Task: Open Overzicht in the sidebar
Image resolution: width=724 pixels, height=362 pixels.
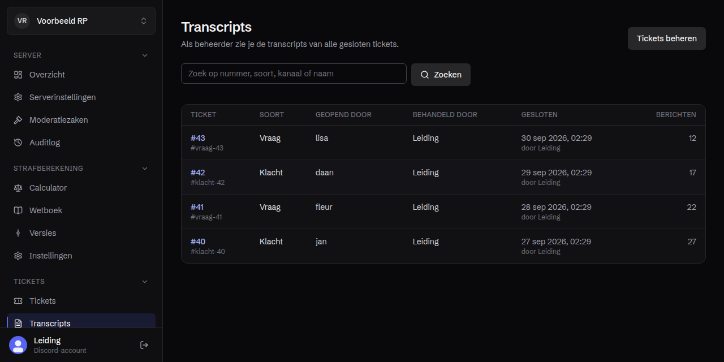Action: point(81,75)
